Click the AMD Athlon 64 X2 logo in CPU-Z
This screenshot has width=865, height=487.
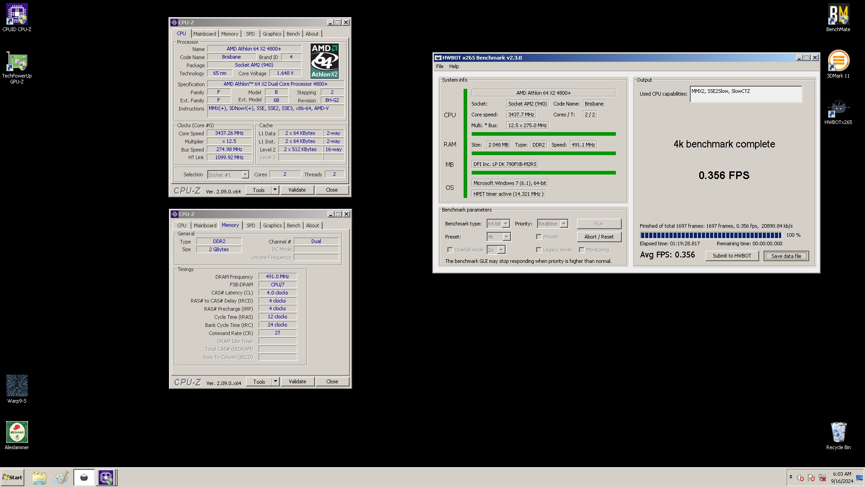click(324, 61)
